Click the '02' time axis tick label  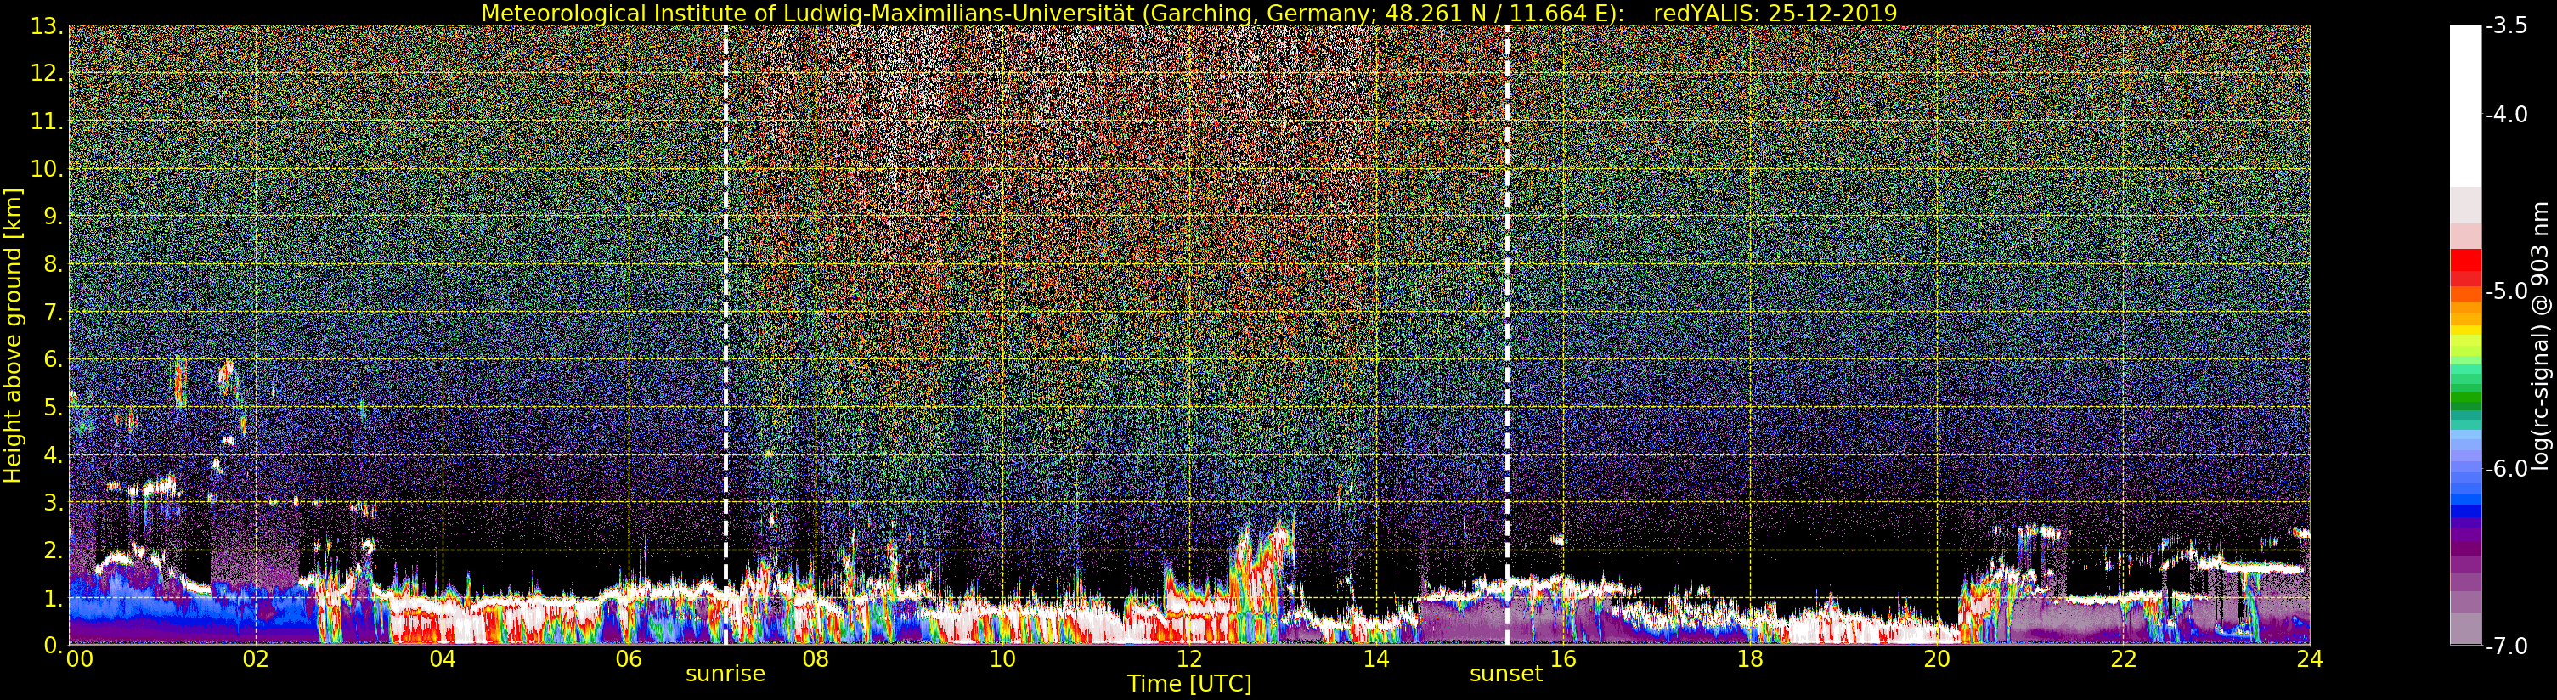[255, 659]
